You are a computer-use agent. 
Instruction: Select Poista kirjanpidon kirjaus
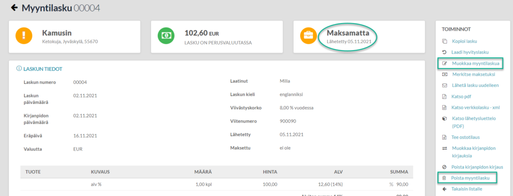tap(477, 167)
